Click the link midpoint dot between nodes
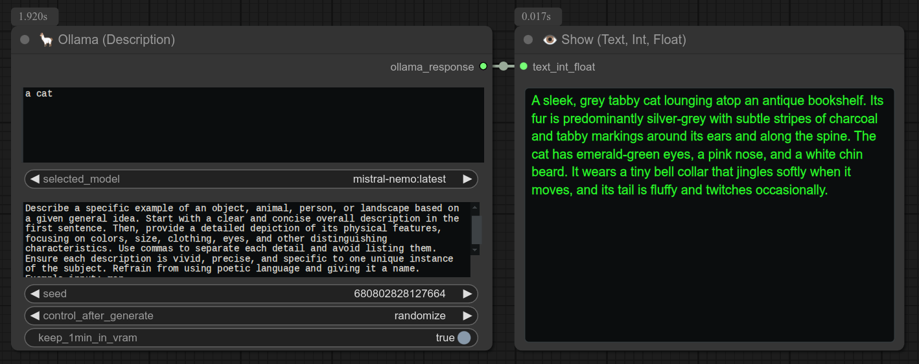The image size is (919, 364). [x=504, y=66]
